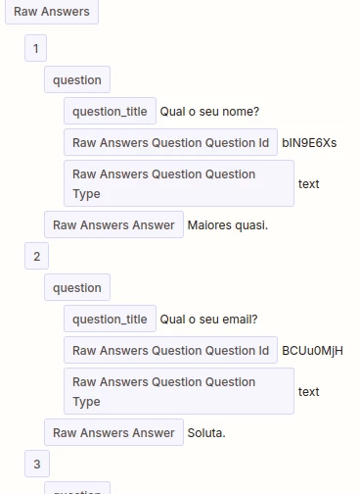Select item number 3 in the list

coord(37,464)
